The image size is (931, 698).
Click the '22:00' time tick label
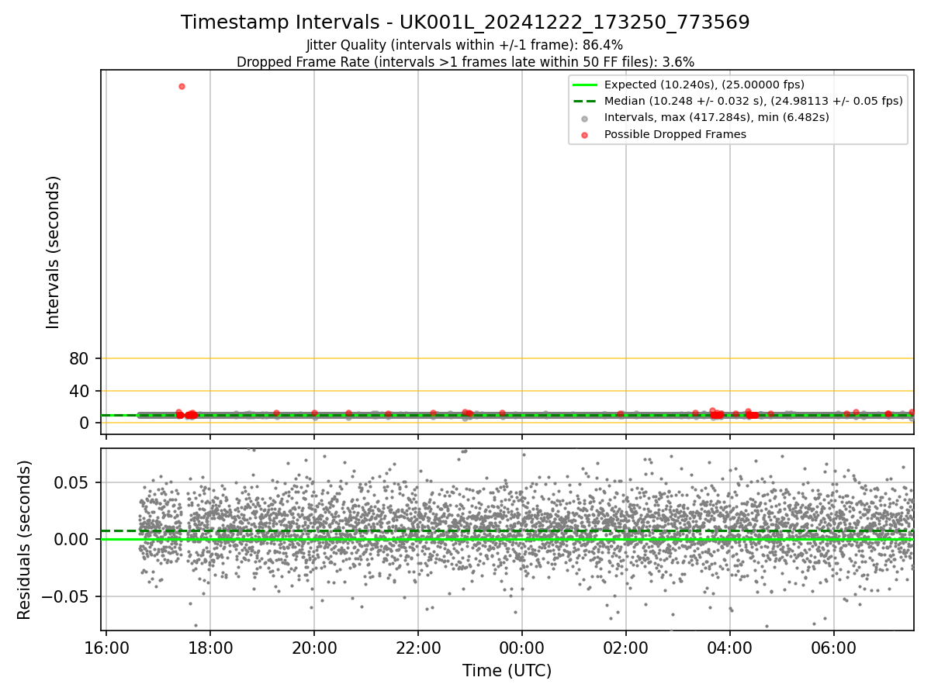[x=418, y=647]
